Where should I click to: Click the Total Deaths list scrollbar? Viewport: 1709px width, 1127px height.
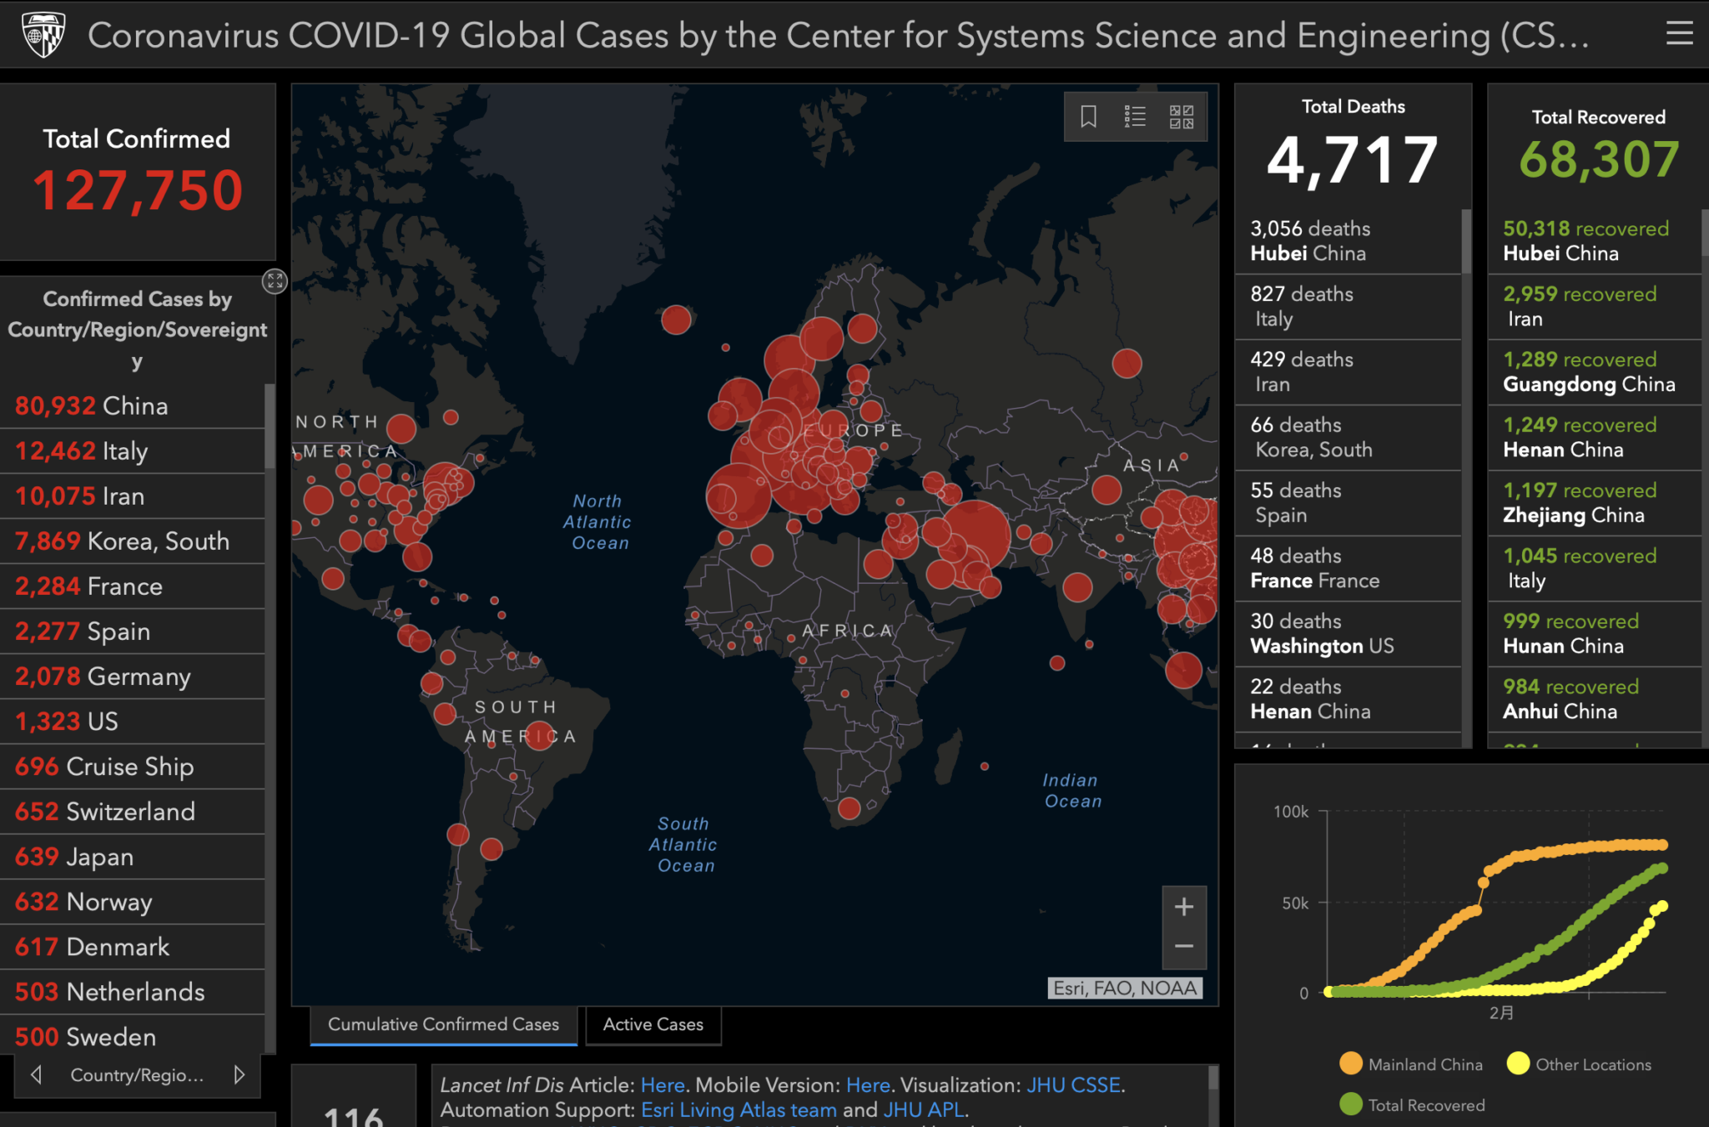pos(1466,242)
